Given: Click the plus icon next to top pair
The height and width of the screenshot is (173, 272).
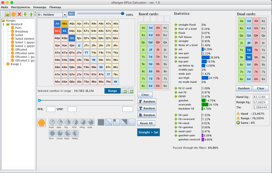Looking at the screenshot, I should (x=176, y=62).
